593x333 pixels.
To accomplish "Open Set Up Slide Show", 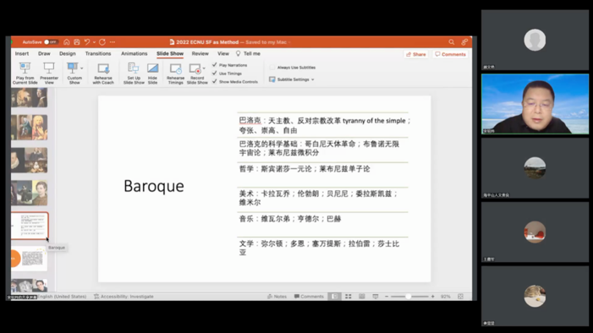I will tap(134, 73).
